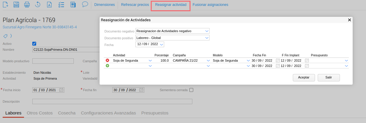Click the speech bubble comments icon
366x123 pixels.
tap(85, 4)
